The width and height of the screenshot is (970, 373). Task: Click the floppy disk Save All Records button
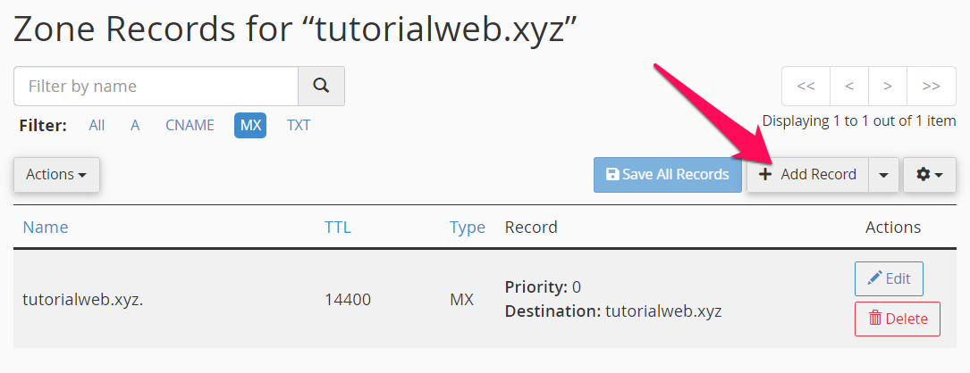(668, 175)
